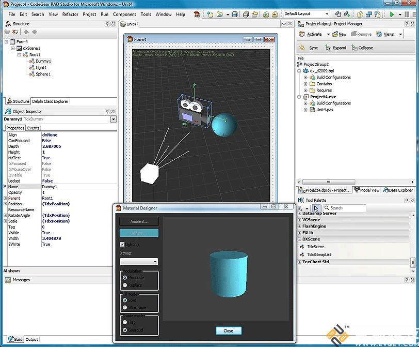Image resolution: width=419 pixels, height=347 pixels.
Task: Open the Run button dropdown arrow
Action: click(x=400, y=14)
